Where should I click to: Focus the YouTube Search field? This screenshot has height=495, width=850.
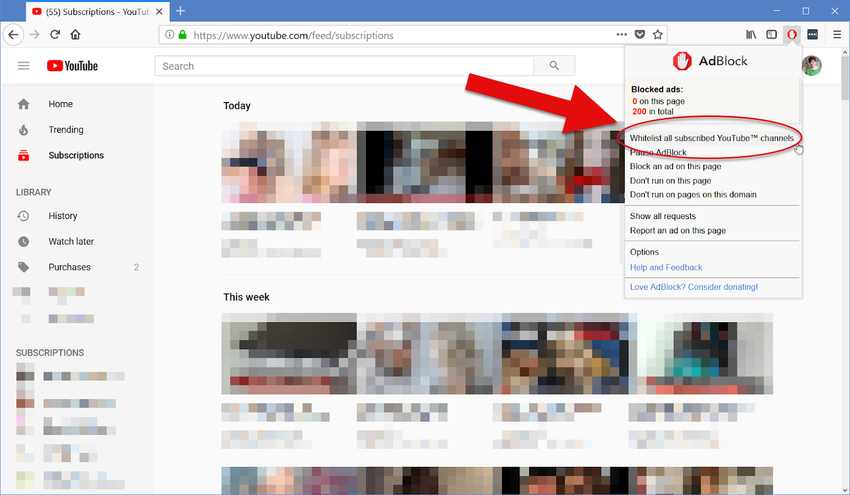click(x=344, y=66)
